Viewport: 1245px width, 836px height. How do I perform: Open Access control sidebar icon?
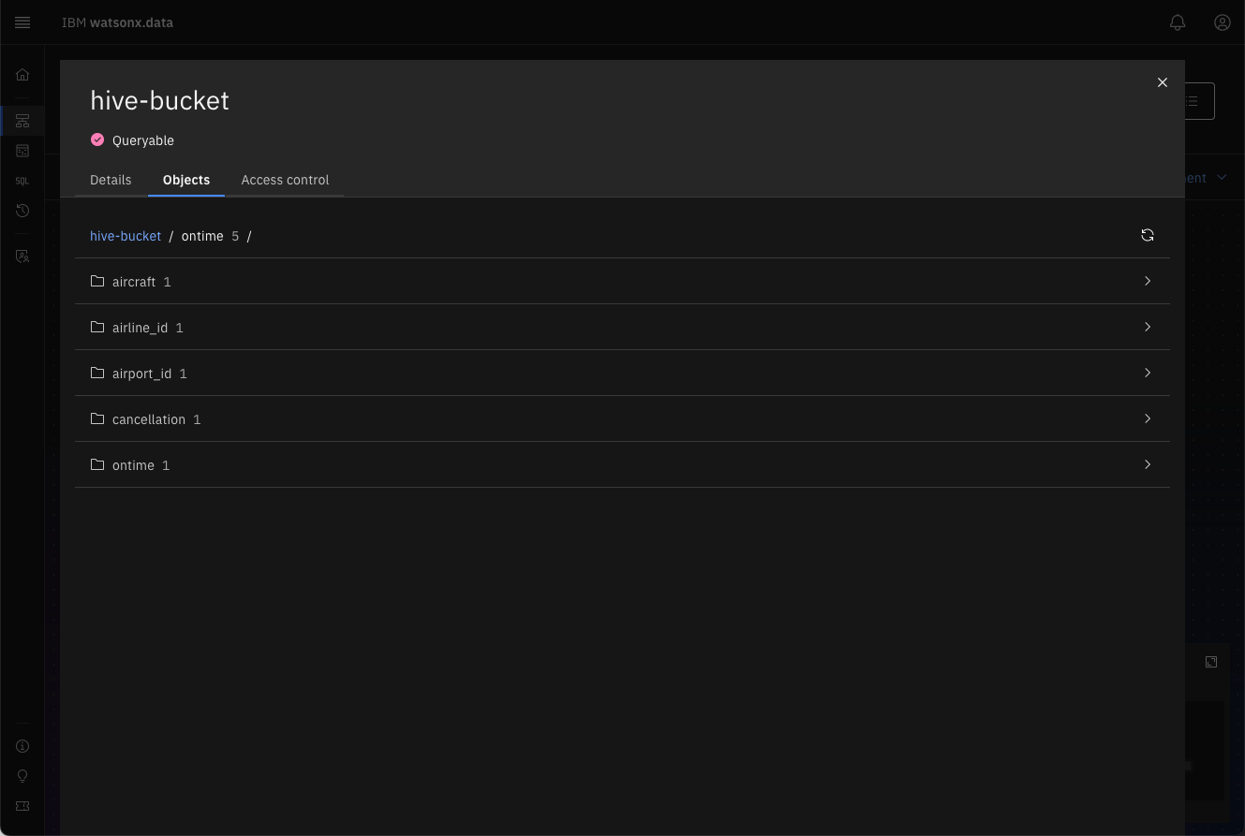click(x=22, y=256)
